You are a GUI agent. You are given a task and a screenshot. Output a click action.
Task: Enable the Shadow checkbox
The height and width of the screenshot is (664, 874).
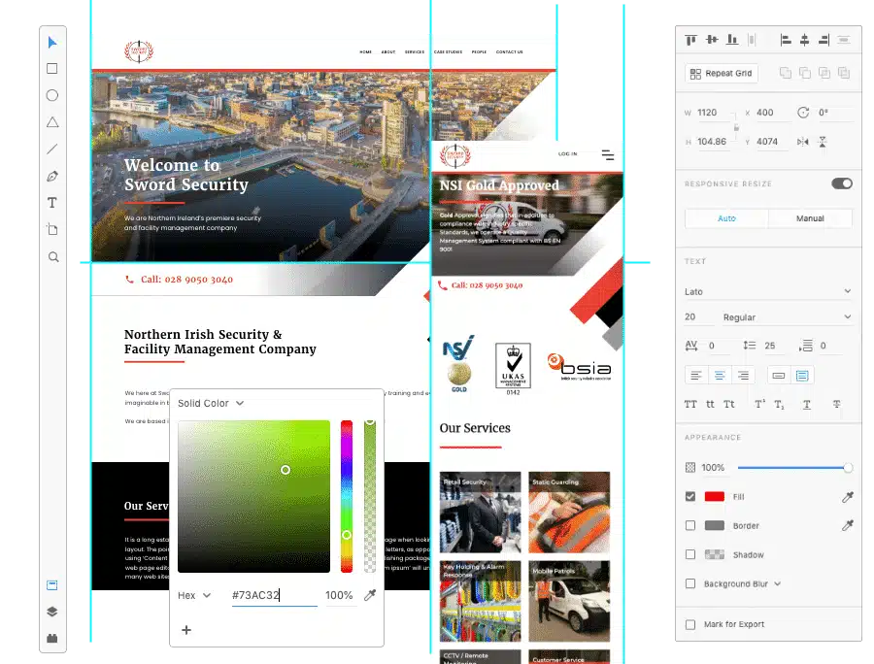pos(690,554)
